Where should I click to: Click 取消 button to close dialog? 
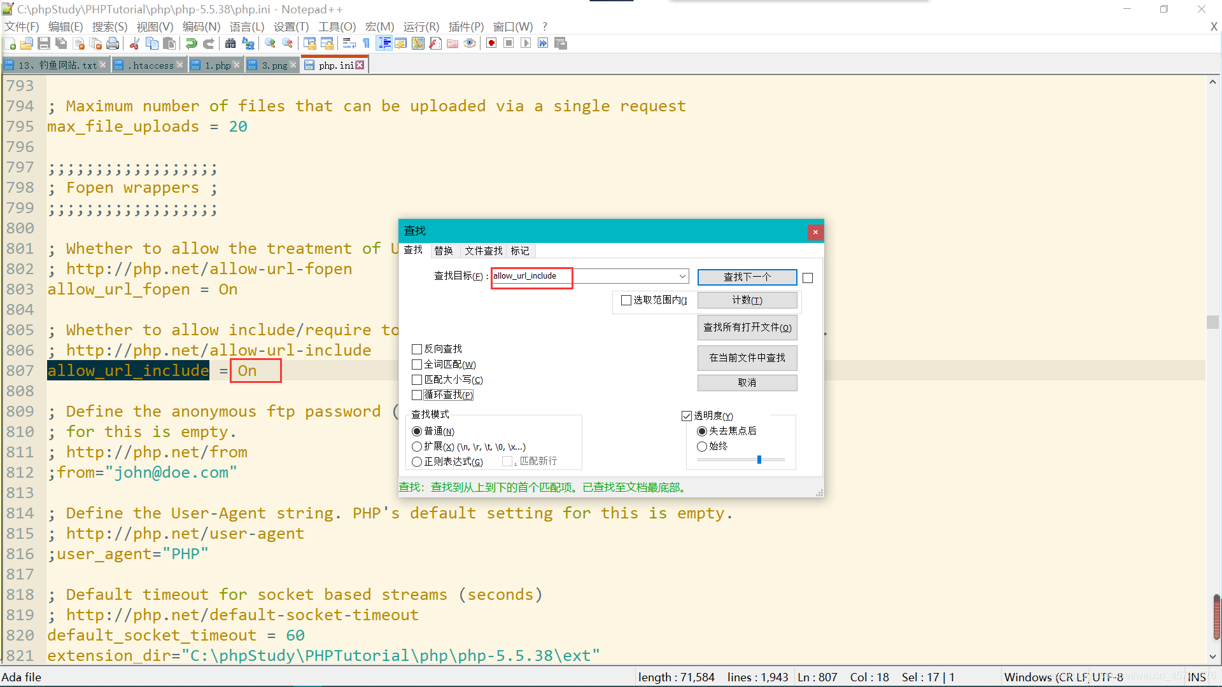coord(747,382)
